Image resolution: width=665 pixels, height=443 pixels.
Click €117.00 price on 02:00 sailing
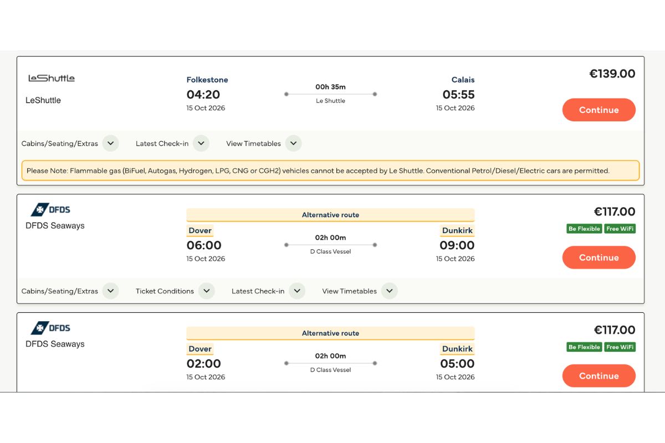(x=615, y=330)
